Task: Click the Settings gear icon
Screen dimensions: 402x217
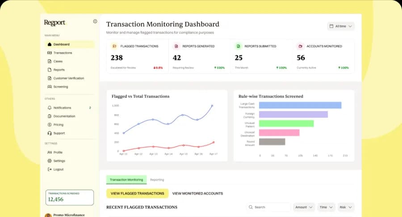Action: coord(50,161)
